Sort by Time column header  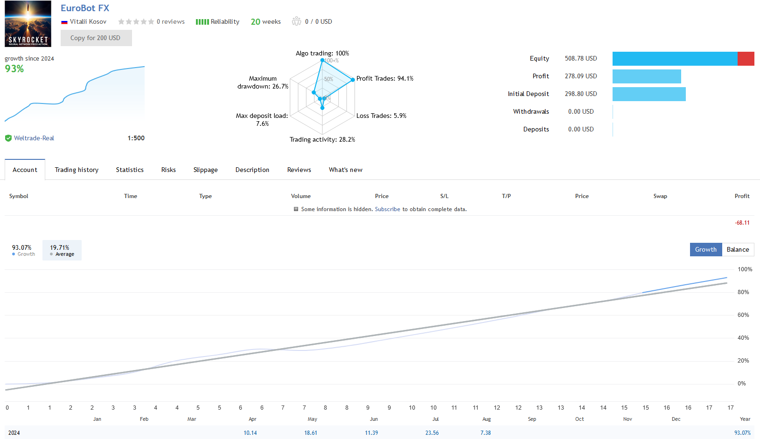(x=131, y=196)
